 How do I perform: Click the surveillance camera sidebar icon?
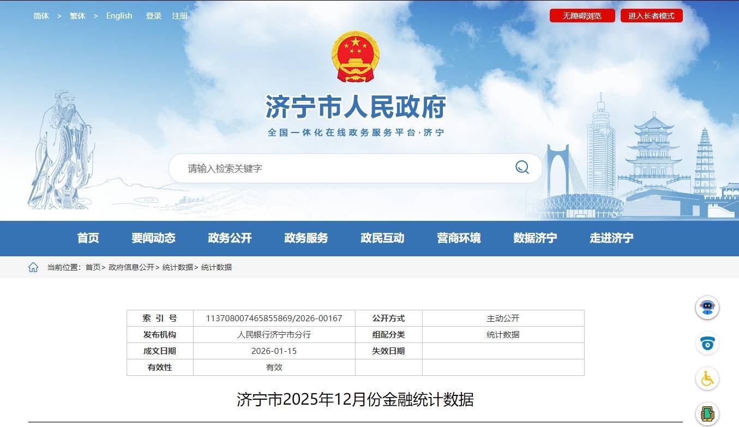[707, 344]
